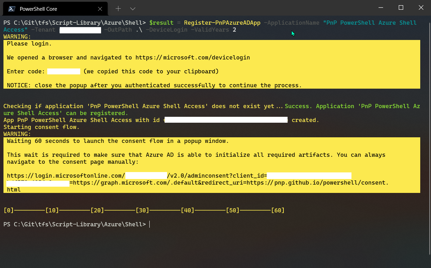Viewport: 431px width, 268px height.
Task: Click the PowerShell icon in the tab
Action: (11, 9)
